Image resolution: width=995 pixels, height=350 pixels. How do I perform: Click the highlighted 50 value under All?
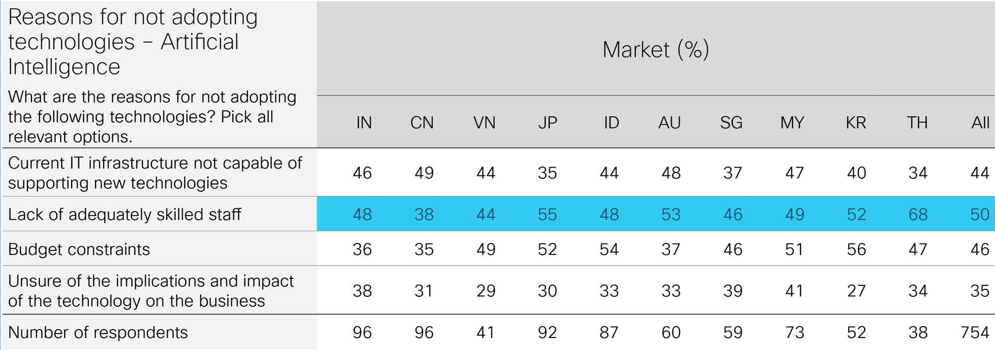(x=980, y=214)
